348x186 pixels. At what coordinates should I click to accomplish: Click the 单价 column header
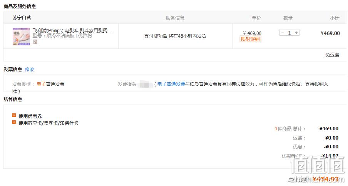[x=256, y=18]
